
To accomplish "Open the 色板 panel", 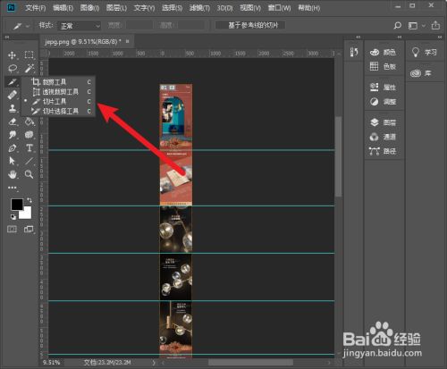I will click(x=383, y=66).
